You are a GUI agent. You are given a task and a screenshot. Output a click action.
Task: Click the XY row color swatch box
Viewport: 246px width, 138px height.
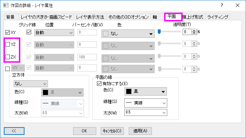pos(106,34)
